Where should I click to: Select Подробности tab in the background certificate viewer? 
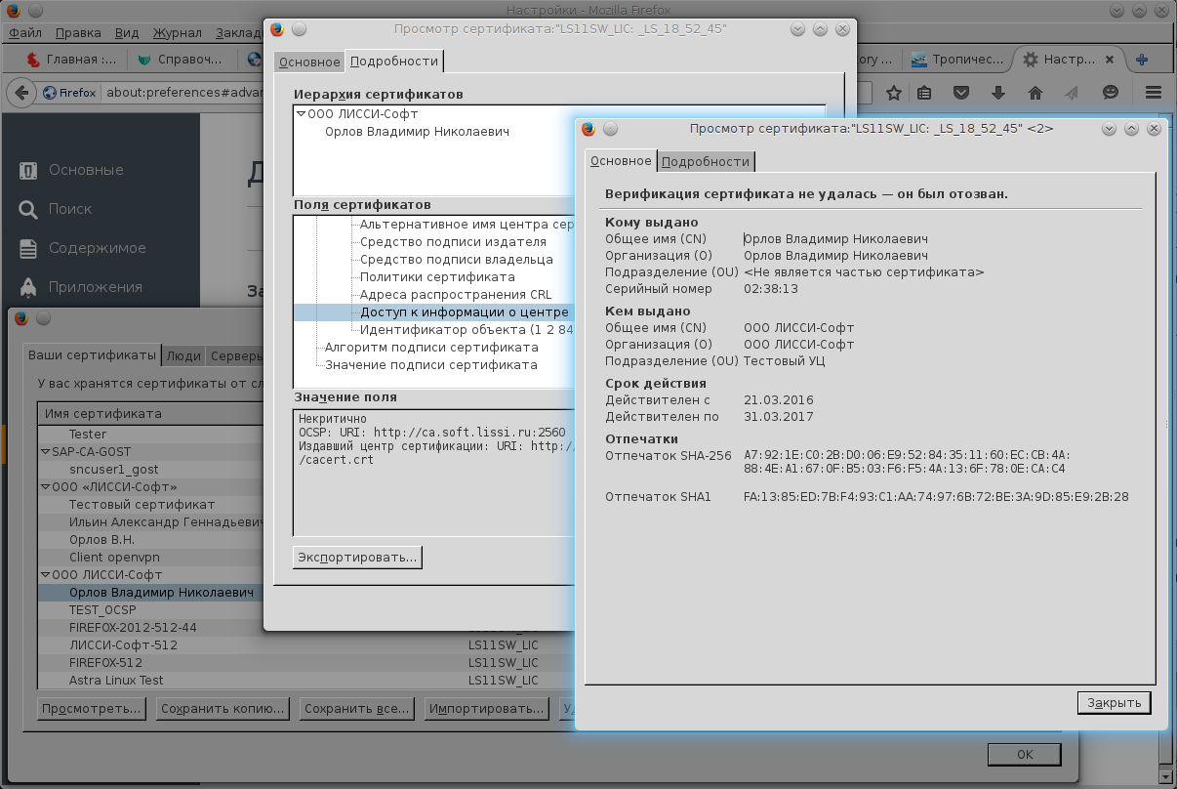(x=394, y=61)
